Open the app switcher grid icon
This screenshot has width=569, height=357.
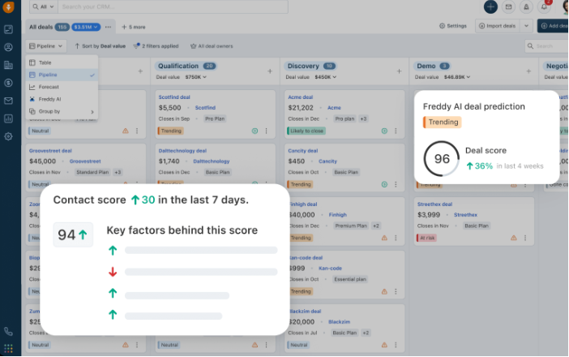tap(8, 349)
